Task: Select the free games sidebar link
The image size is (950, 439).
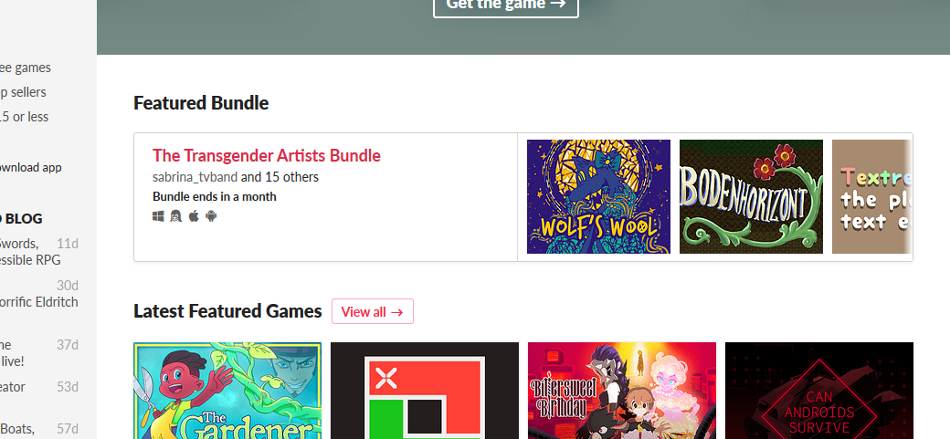Action: point(26,68)
